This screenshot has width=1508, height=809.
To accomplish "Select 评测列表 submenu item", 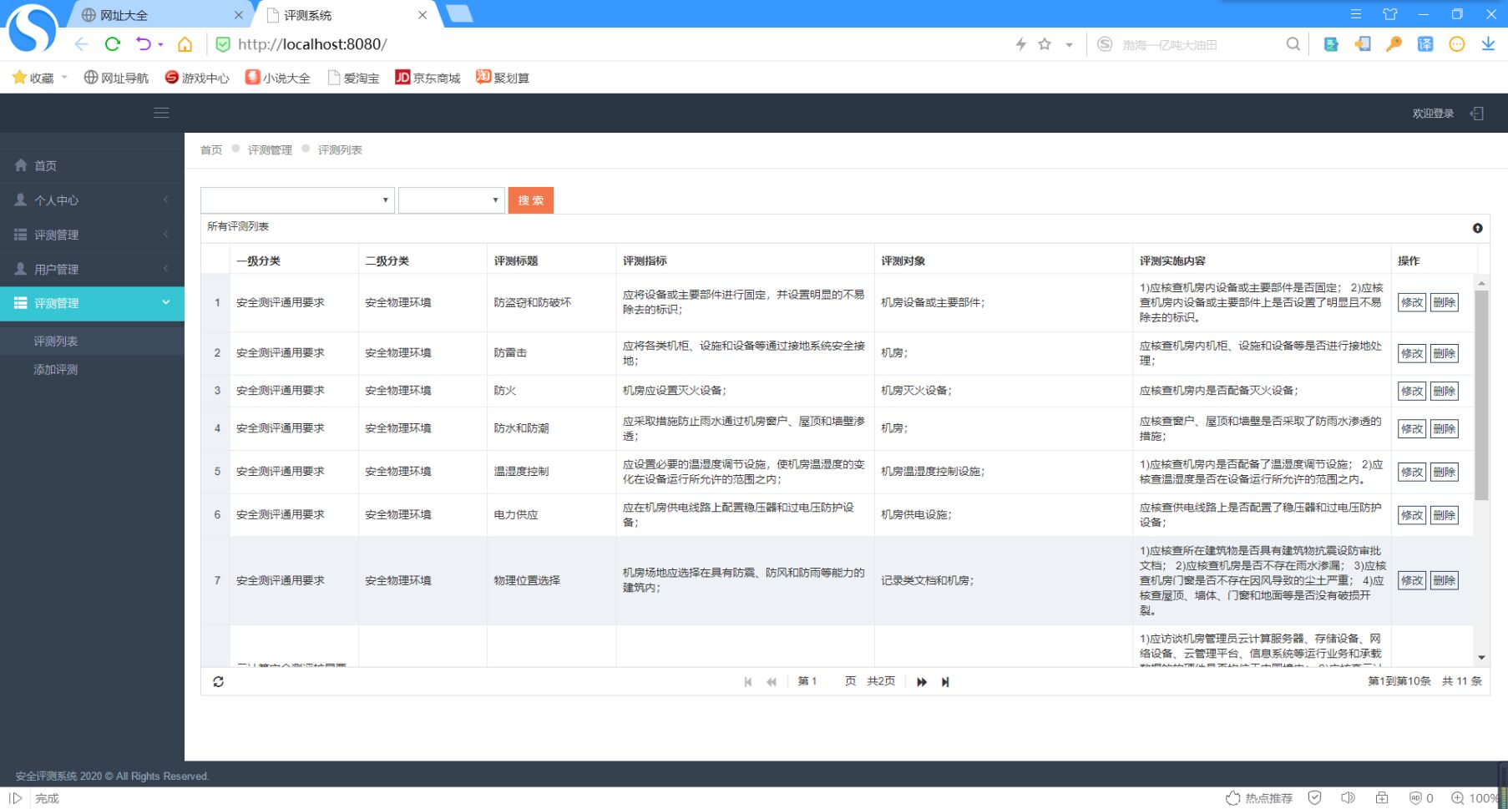I will (x=92, y=341).
